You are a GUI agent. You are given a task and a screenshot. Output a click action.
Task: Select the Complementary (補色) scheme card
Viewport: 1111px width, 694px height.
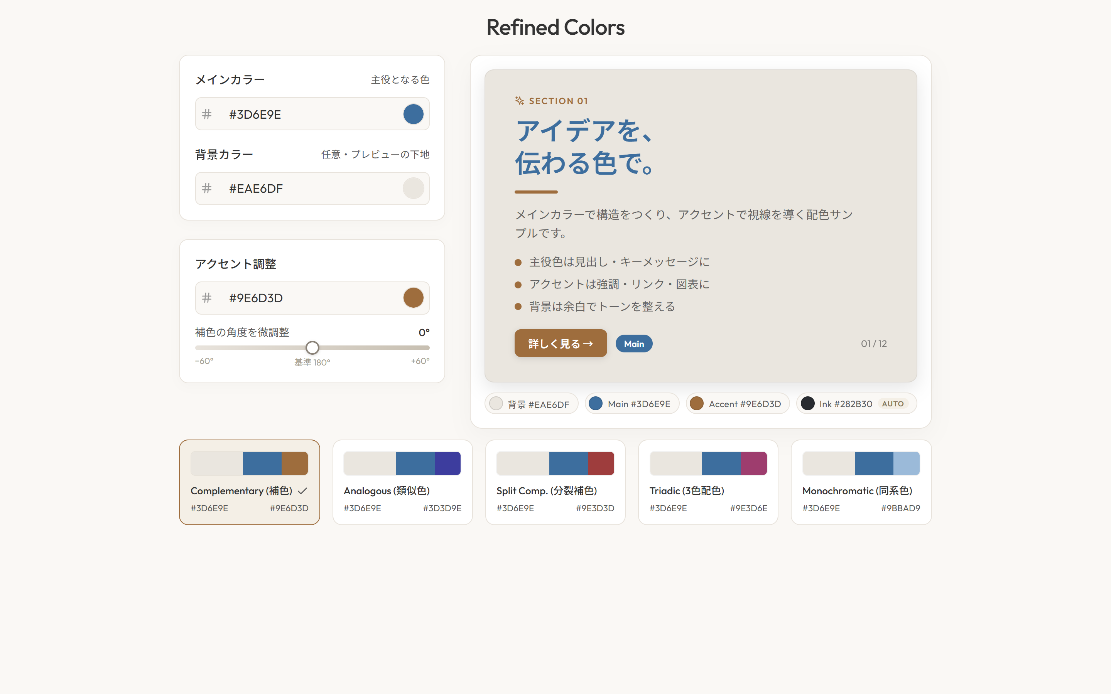click(x=249, y=482)
